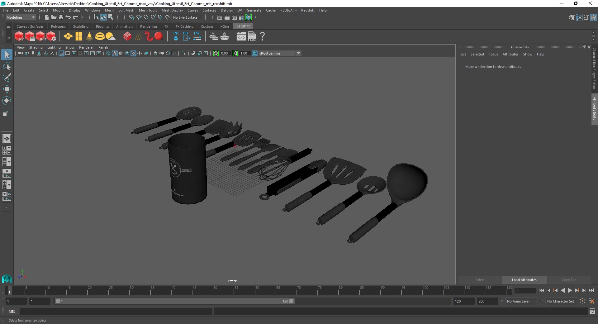Viewport: 598px width, 324px height.
Task: Open the File menu
Action: [6, 10]
